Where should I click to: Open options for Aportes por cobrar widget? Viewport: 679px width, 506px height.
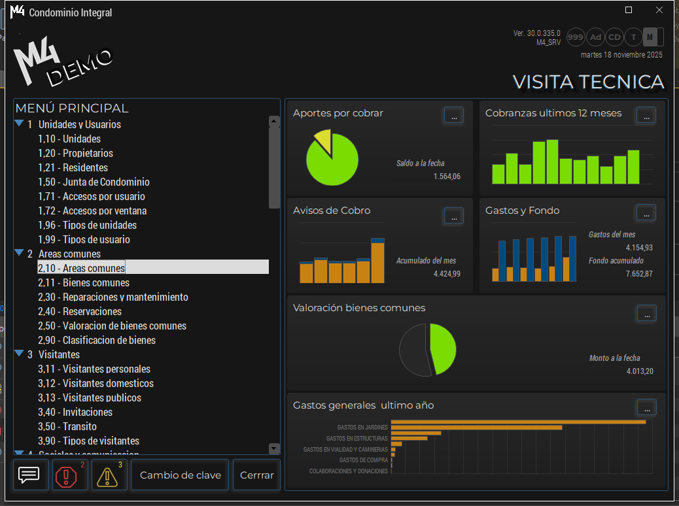click(453, 115)
